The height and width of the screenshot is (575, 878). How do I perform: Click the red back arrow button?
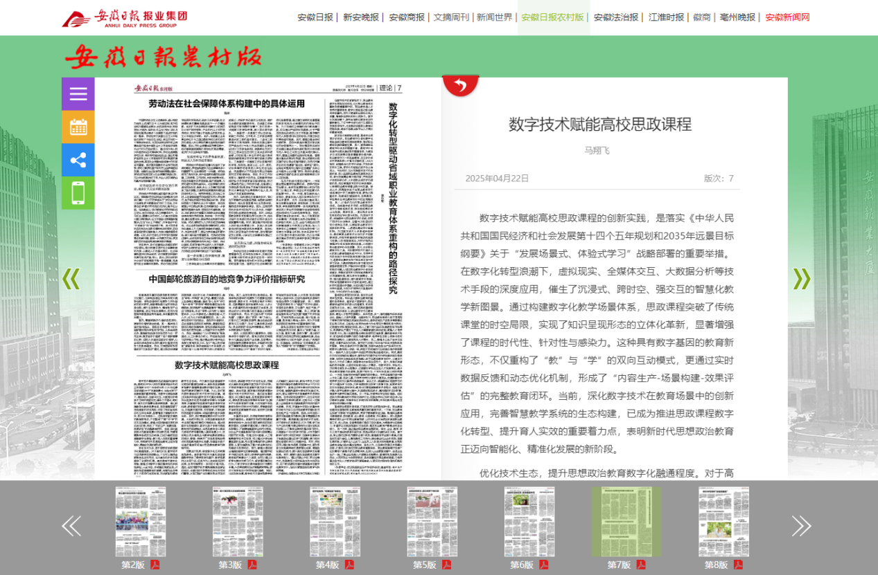click(460, 86)
